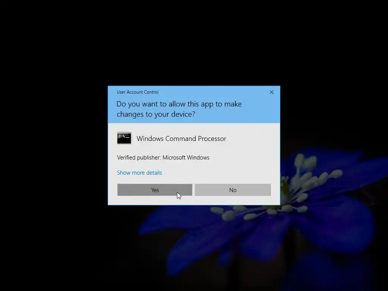Confirm the UAC prompt with Yes
Viewport: 388px width, 291px height.
click(x=155, y=190)
